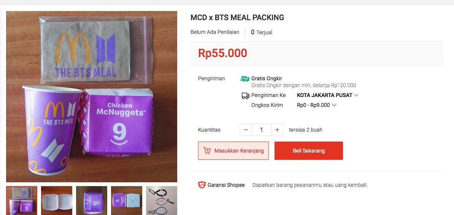Click the Garansi Shopee shield icon
Image resolution: width=454 pixels, height=215 pixels.
(202, 185)
